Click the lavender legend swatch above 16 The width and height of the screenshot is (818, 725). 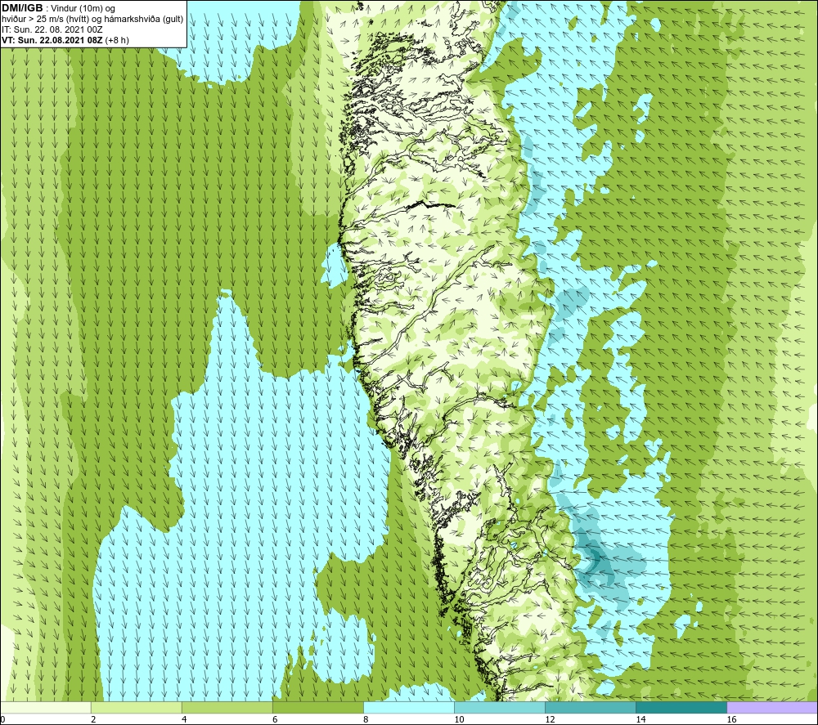772,707
